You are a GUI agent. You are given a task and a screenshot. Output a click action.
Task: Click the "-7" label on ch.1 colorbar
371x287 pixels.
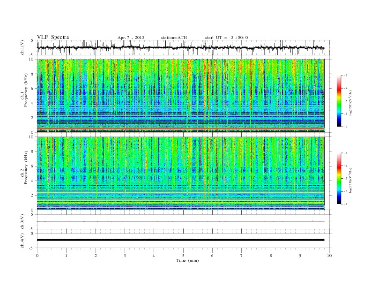[x=346, y=127]
